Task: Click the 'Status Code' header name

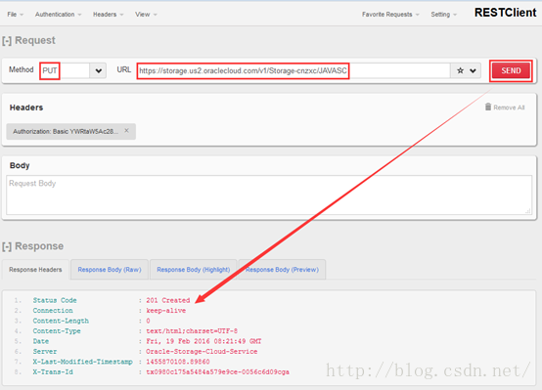Action: [x=55, y=300]
